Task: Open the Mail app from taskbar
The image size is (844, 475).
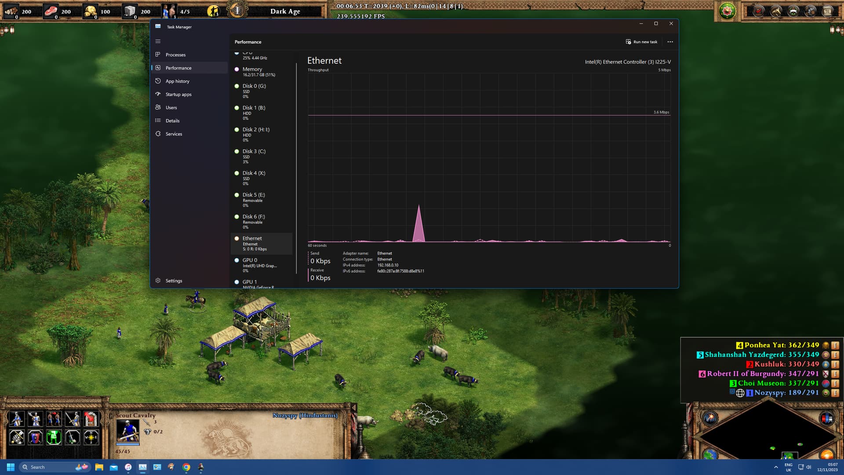Action: [113, 467]
